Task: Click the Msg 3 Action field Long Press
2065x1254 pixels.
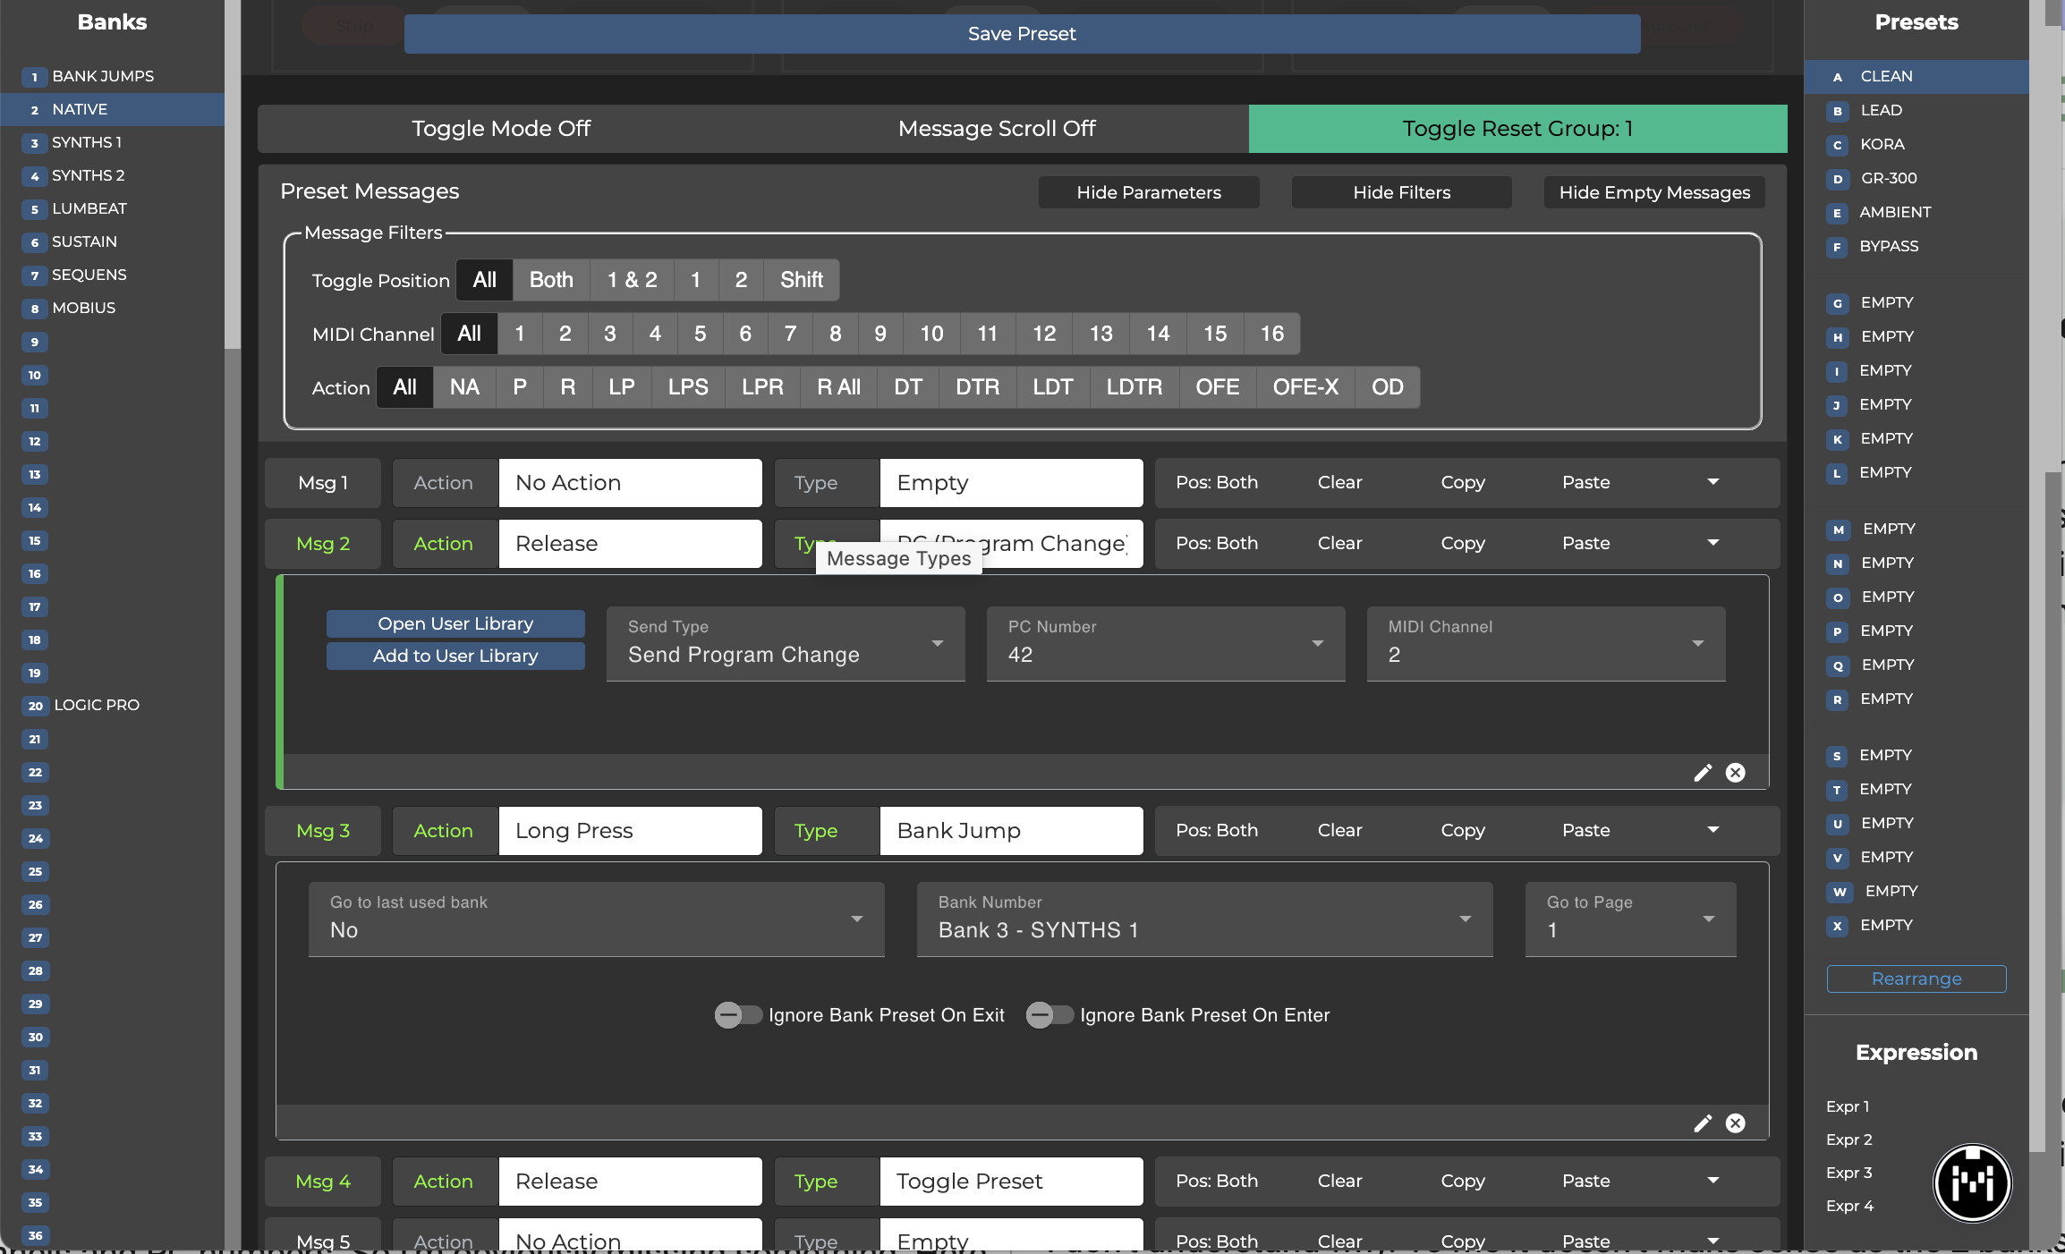Action: tap(630, 831)
